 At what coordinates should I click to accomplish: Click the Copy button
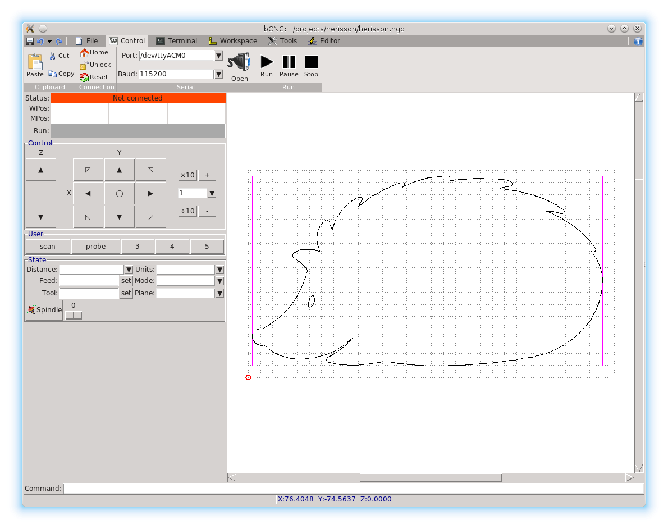(x=61, y=74)
